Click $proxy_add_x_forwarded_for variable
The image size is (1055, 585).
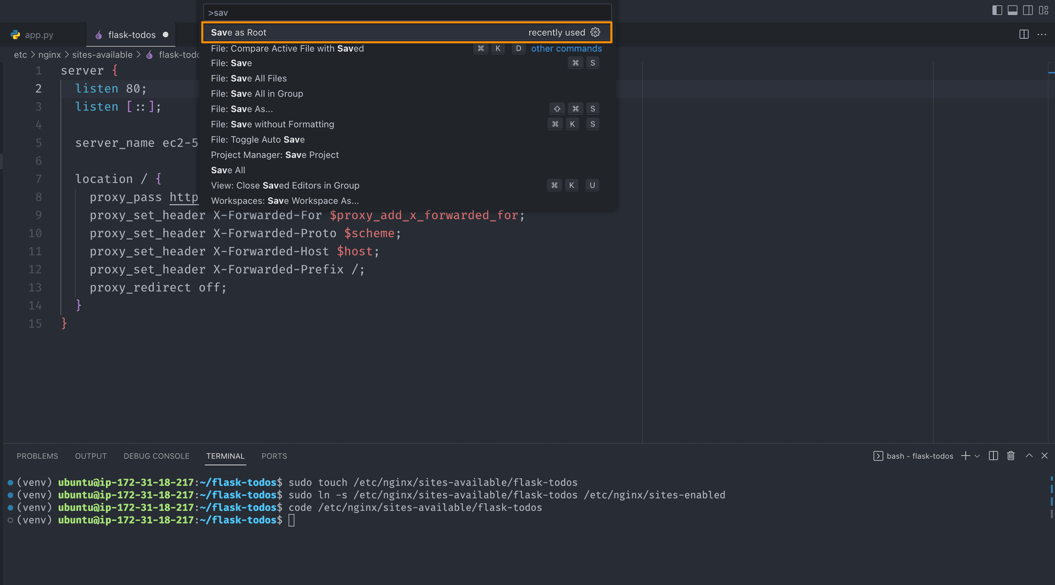pyautogui.click(x=424, y=216)
